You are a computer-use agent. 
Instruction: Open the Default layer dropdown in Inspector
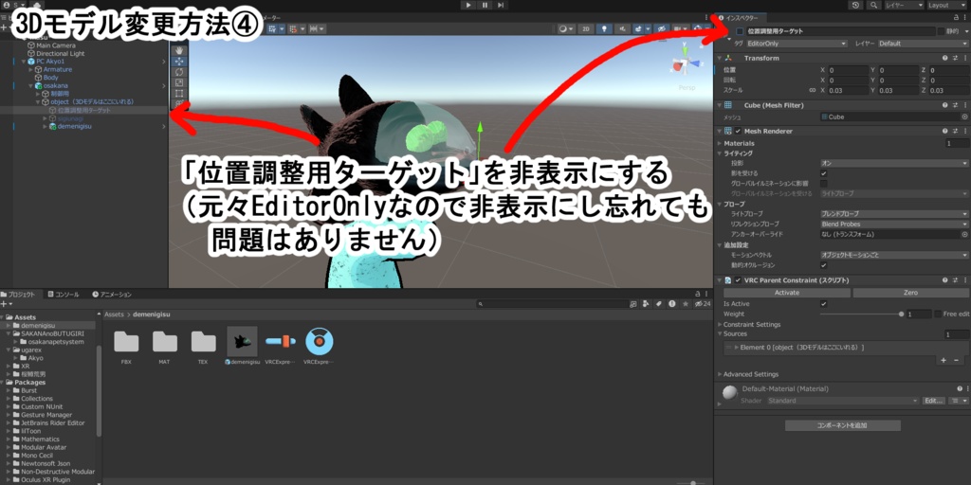(x=922, y=44)
